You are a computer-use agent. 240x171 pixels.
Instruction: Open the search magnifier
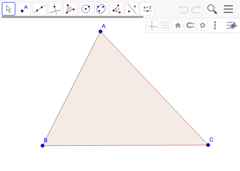point(212,9)
